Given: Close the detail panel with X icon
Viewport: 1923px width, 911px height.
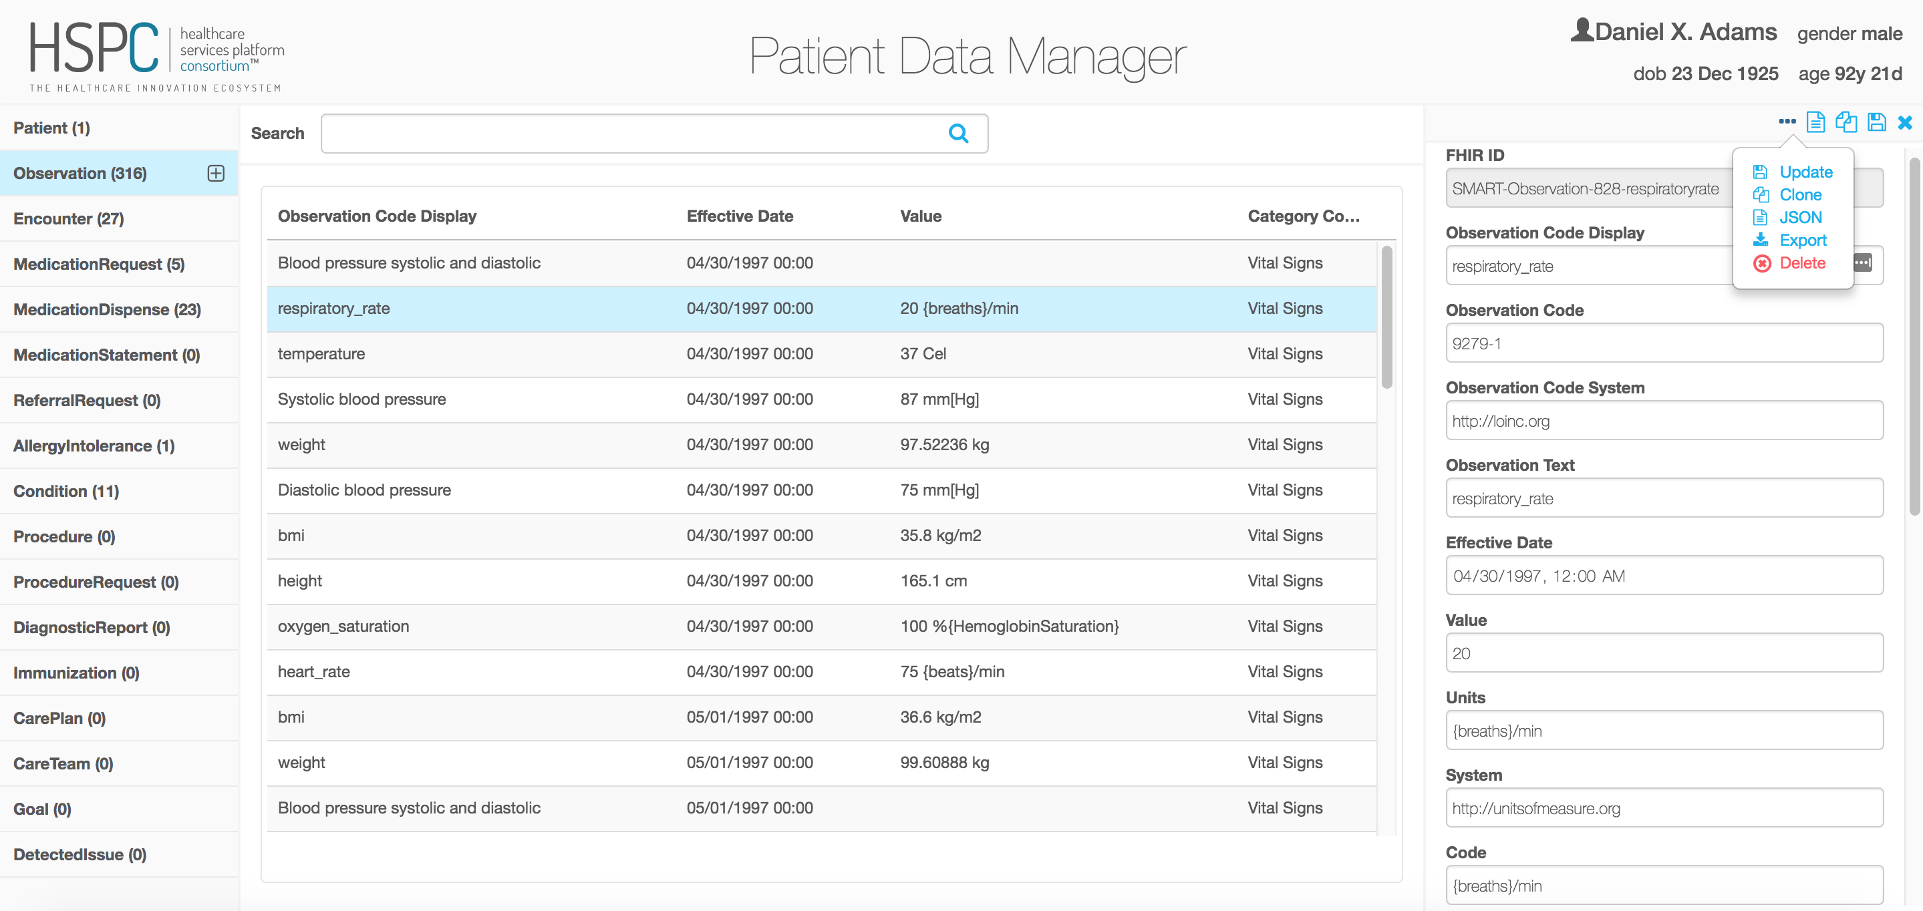Looking at the screenshot, I should click(1905, 122).
